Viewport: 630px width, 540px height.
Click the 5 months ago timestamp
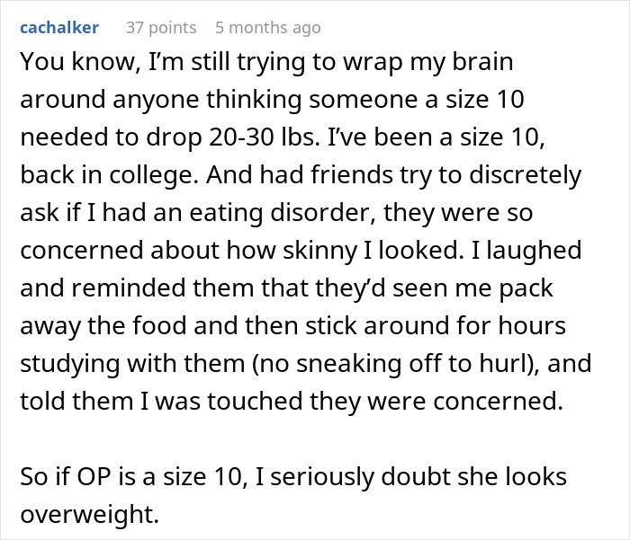(268, 28)
